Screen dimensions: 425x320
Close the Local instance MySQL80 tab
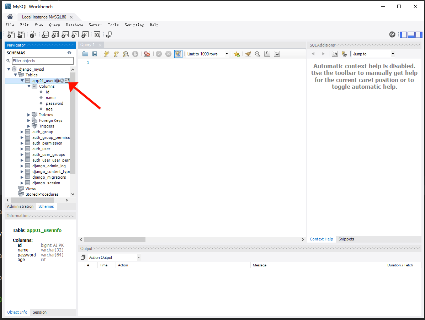pos(71,17)
